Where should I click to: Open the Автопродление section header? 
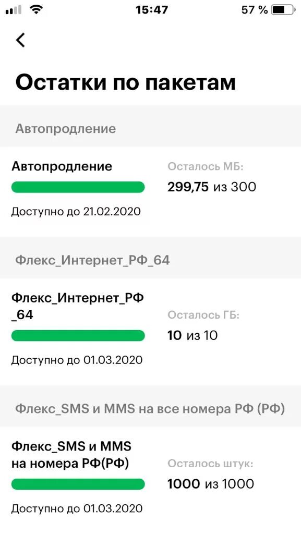click(150, 129)
